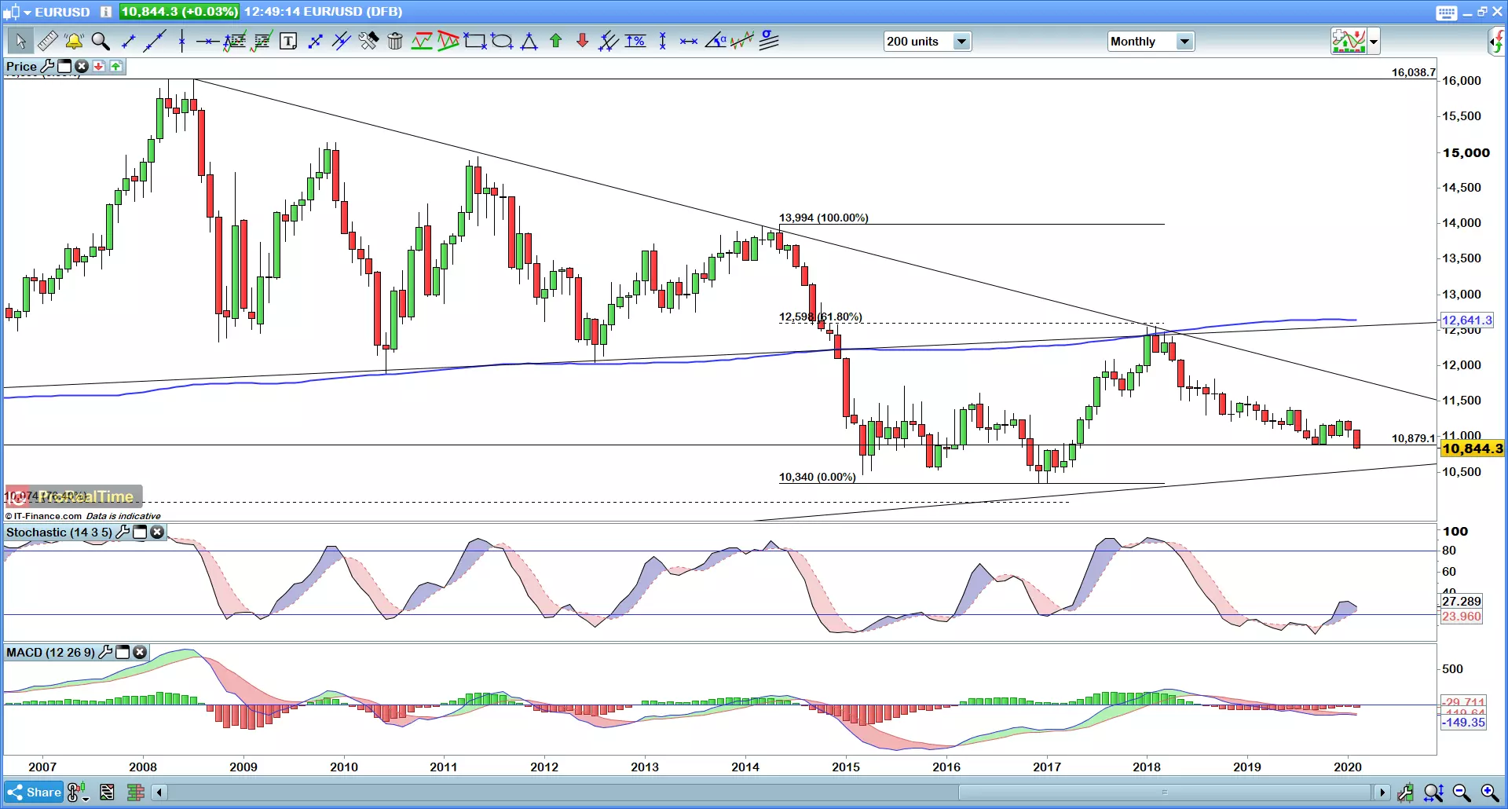Click the MACD (12 26 9) label

pos(50,653)
